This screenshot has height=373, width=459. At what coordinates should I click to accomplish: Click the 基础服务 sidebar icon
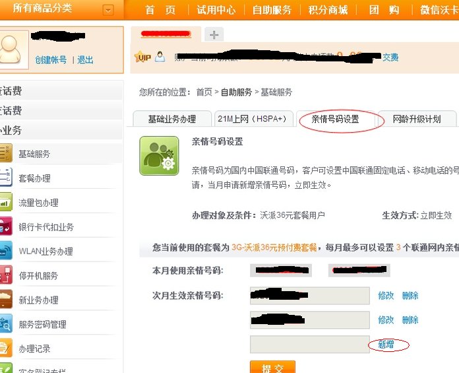coord(6,153)
